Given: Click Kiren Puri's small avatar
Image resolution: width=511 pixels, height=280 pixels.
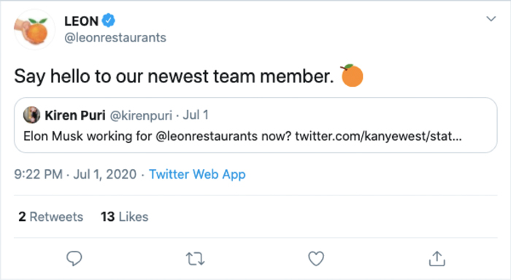Looking at the screenshot, I should click(x=31, y=115).
